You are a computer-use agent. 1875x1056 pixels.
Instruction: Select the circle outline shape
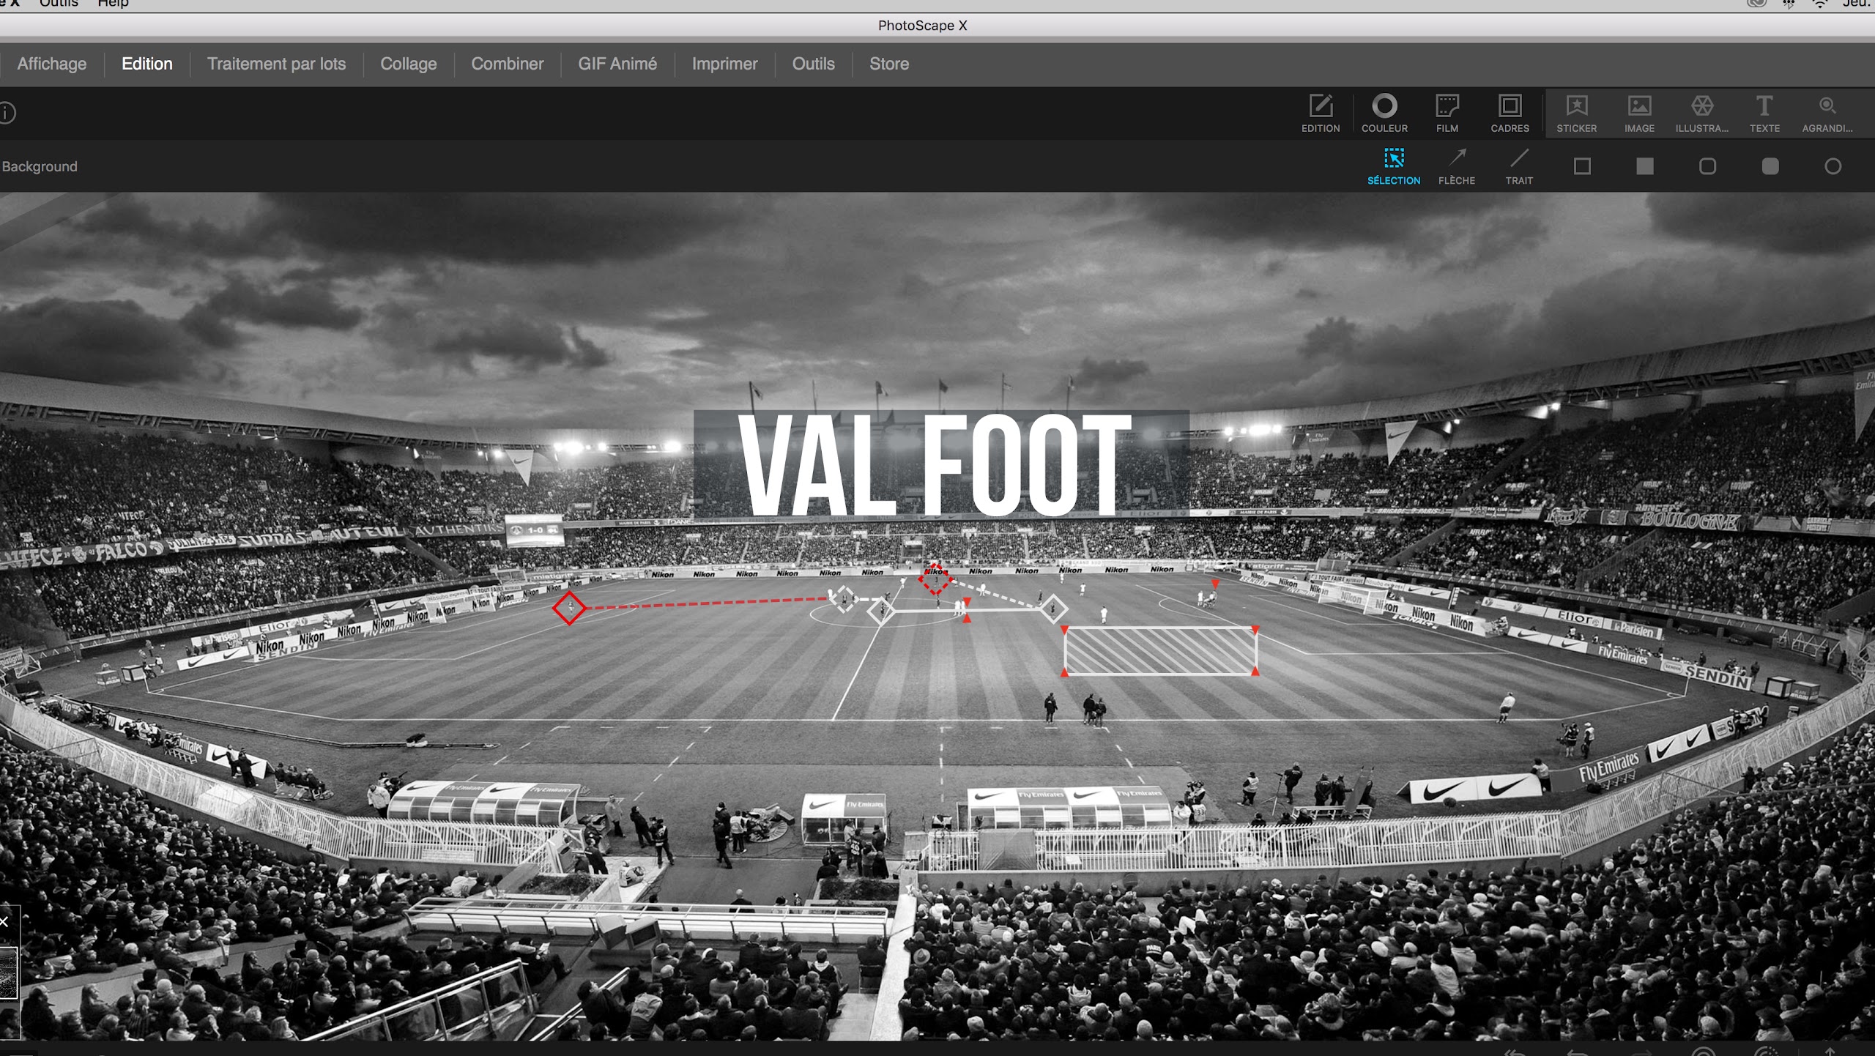pos(1833,166)
